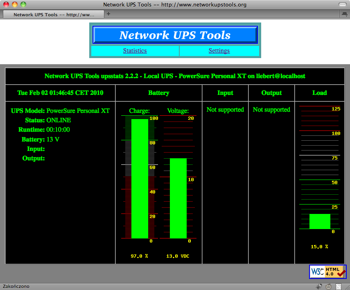350x290 pixels.
Task: Click the S icon in status bar
Action: pyautogui.click(x=339, y=286)
